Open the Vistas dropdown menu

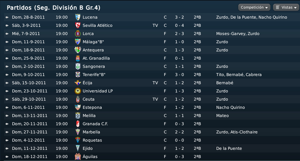(x=286, y=7)
